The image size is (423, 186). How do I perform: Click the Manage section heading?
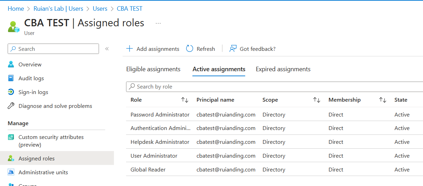[x=18, y=123]
